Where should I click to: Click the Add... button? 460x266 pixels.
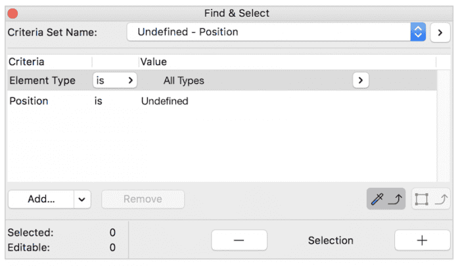click(x=41, y=199)
